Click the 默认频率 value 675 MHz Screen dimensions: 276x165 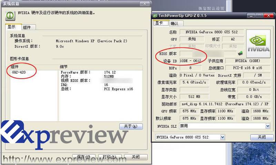click(x=189, y=119)
